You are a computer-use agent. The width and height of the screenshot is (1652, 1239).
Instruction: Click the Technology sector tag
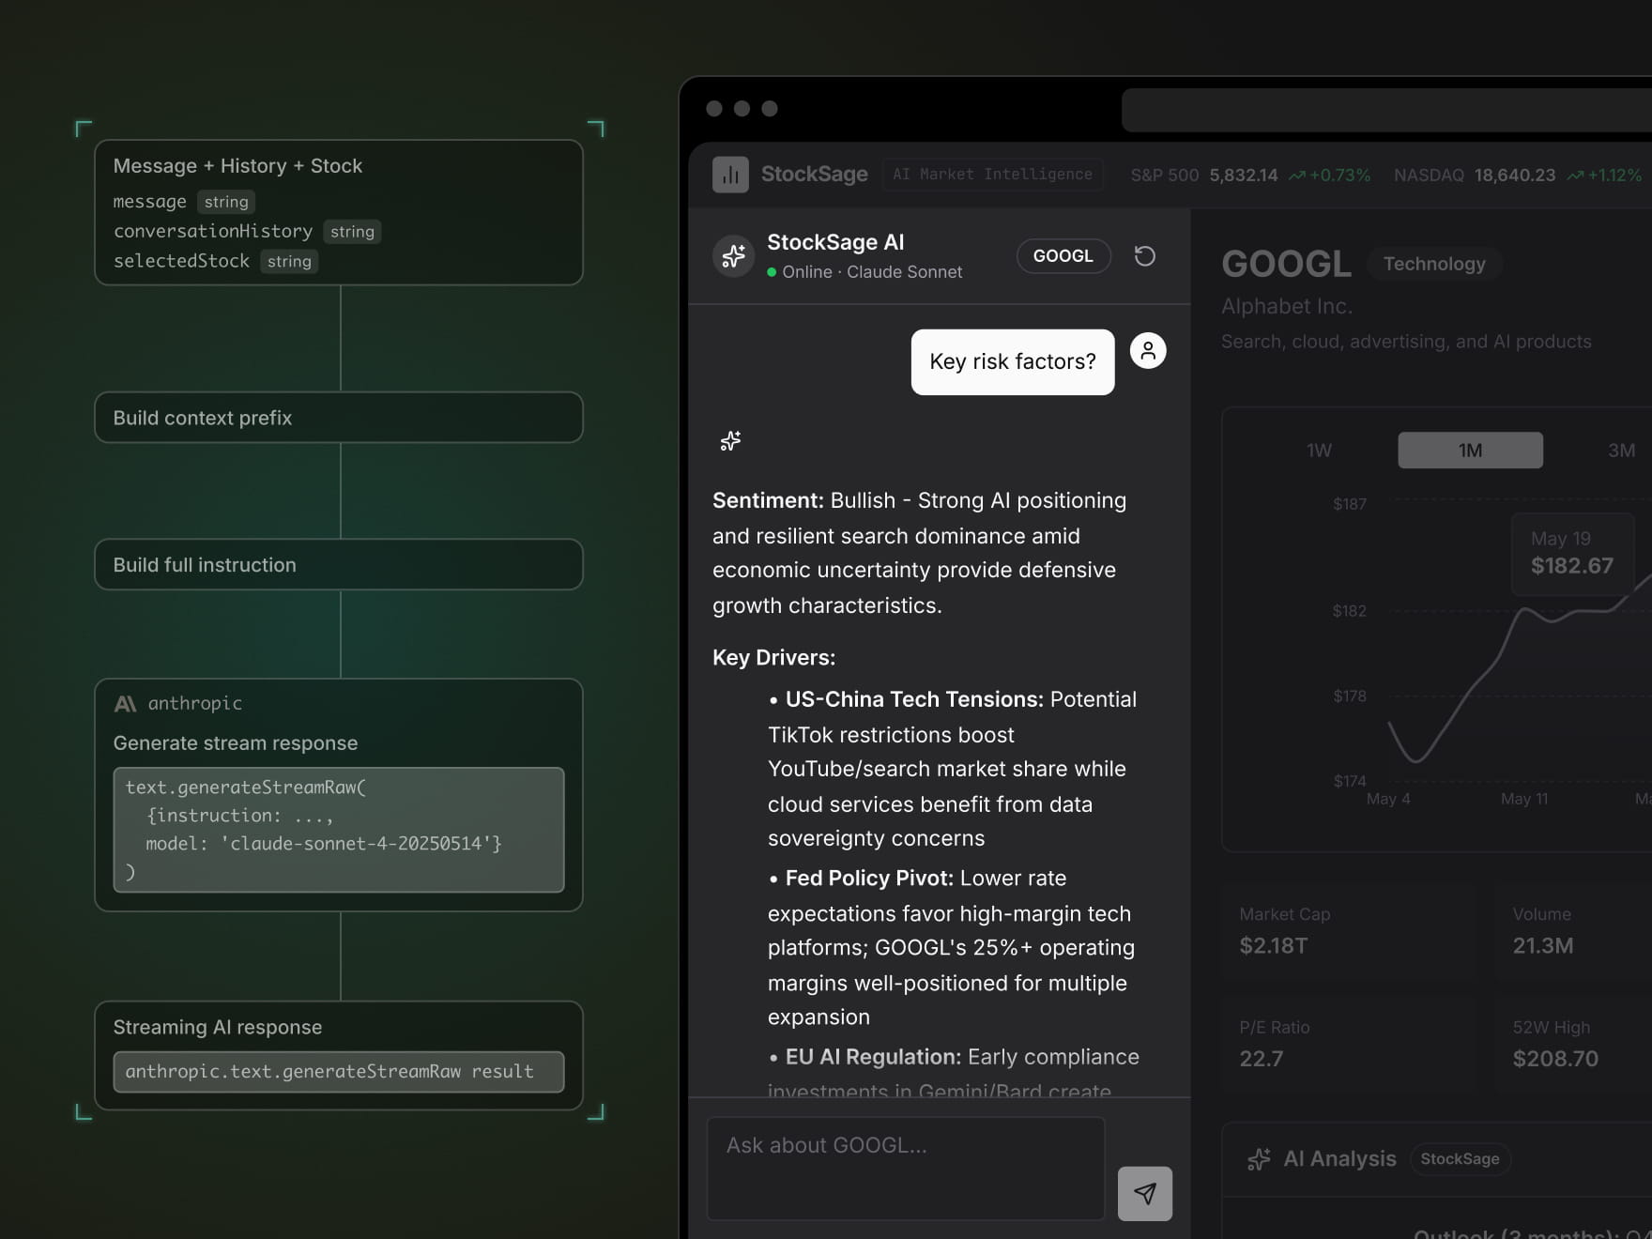[1434, 264]
